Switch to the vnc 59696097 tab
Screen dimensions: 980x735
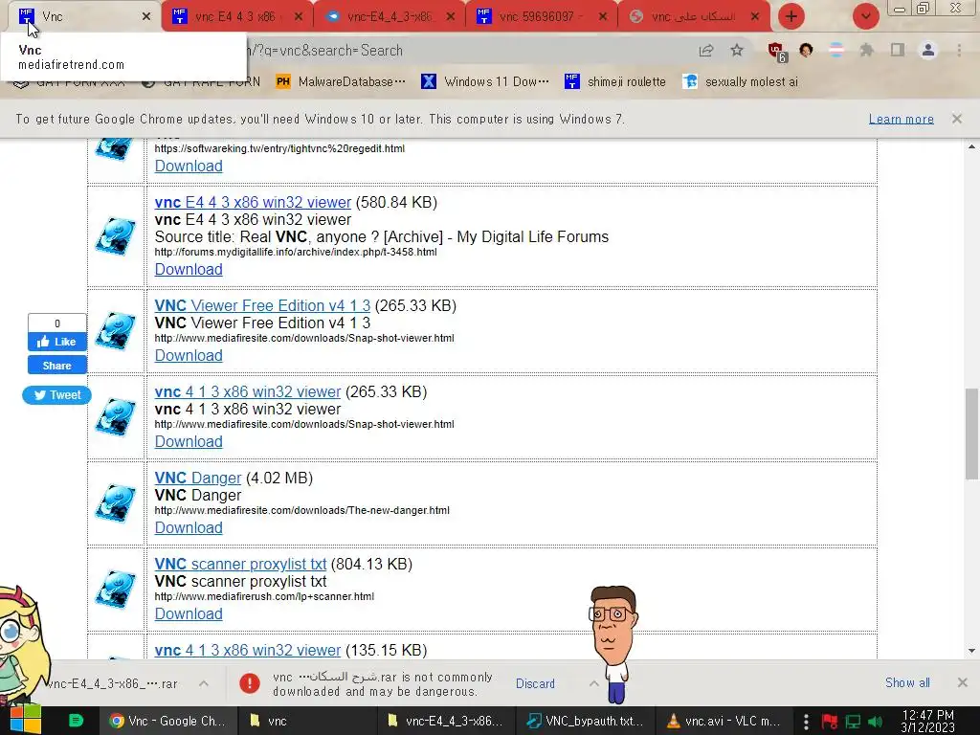[x=542, y=16]
